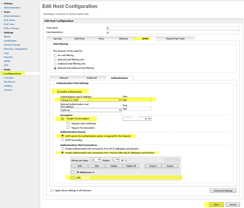The image size is (244, 208).
Task: Open the Entries per page dropdown
Action: point(96,160)
